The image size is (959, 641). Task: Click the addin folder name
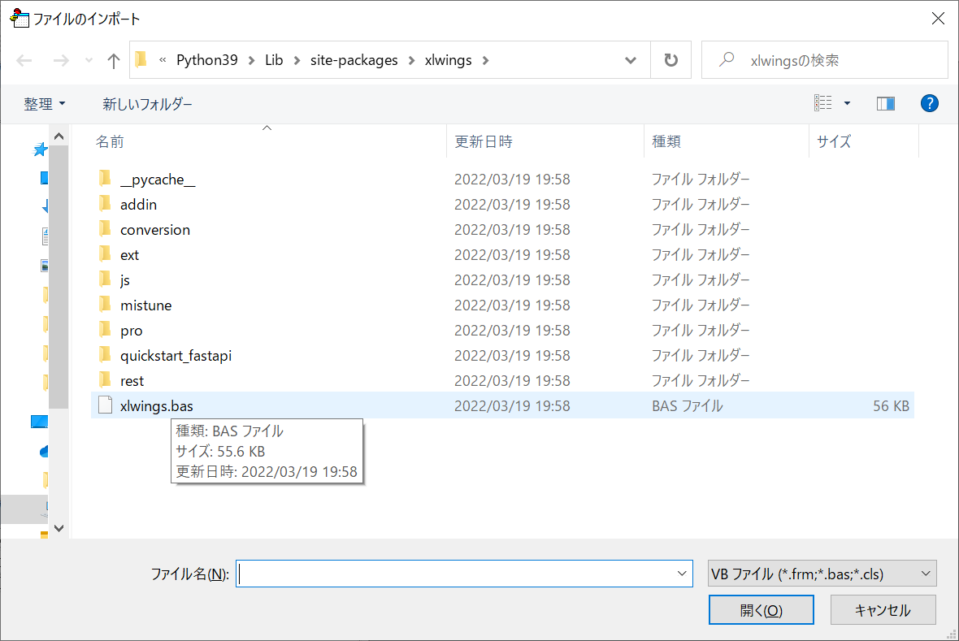pyautogui.click(x=138, y=204)
